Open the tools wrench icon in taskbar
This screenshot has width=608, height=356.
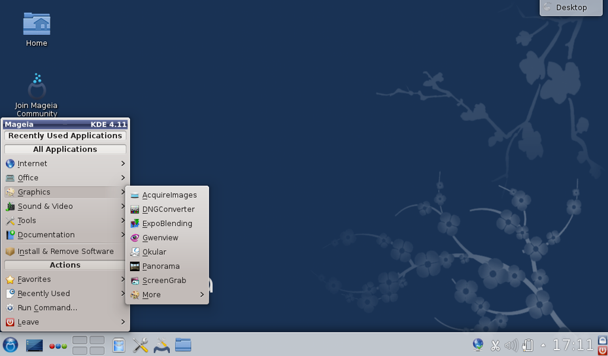[141, 345]
